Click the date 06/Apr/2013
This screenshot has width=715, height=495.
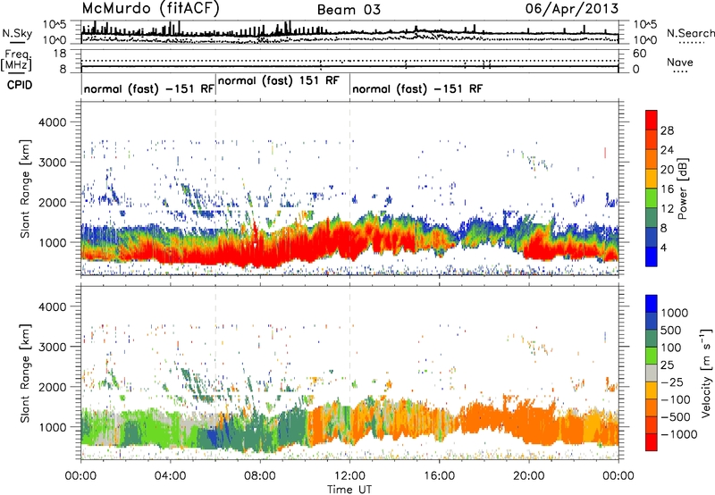click(572, 8)
